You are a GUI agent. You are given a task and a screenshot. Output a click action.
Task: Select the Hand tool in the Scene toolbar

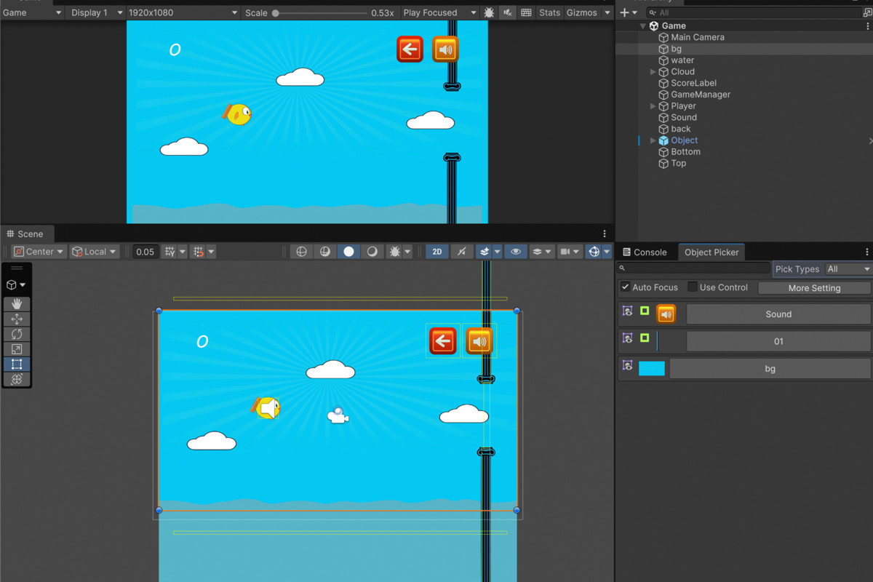click(16, 304)
